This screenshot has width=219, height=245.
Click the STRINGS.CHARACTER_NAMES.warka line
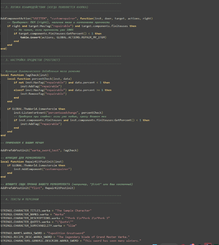pos(33,214)
